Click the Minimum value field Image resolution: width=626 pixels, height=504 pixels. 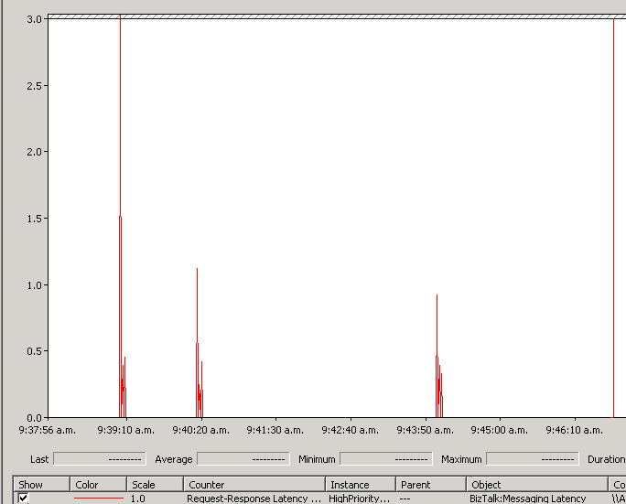(386, 459)
